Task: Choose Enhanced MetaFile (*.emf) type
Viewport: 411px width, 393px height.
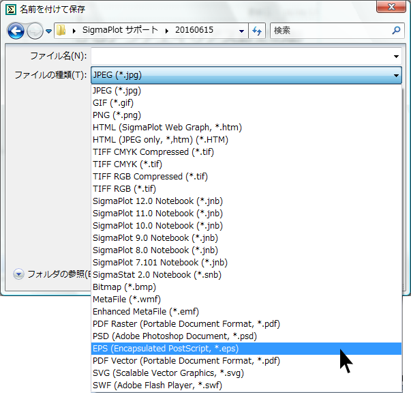Action: click(x=246, y=312)
